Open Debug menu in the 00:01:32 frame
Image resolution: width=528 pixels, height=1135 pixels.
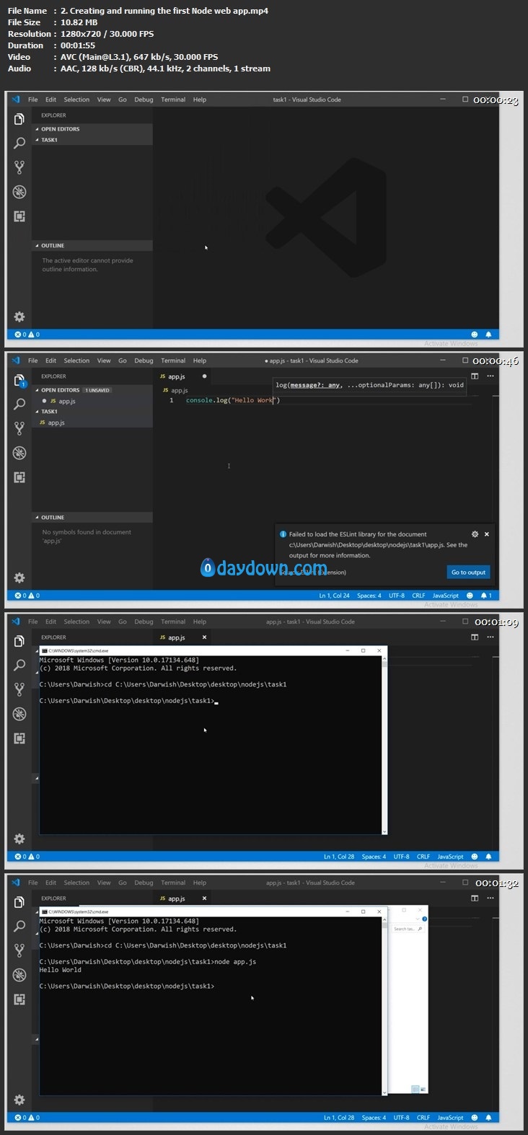pos(144,883)
